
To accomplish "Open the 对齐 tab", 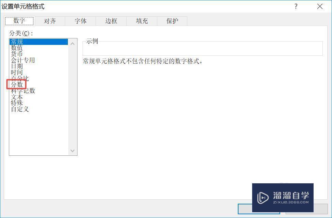I will pyautogui.click(x=50, y=21).
